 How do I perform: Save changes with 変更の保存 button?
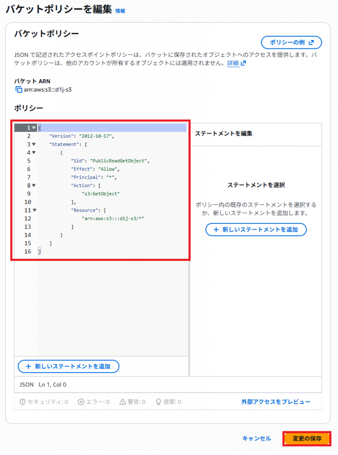coord(307,439)
